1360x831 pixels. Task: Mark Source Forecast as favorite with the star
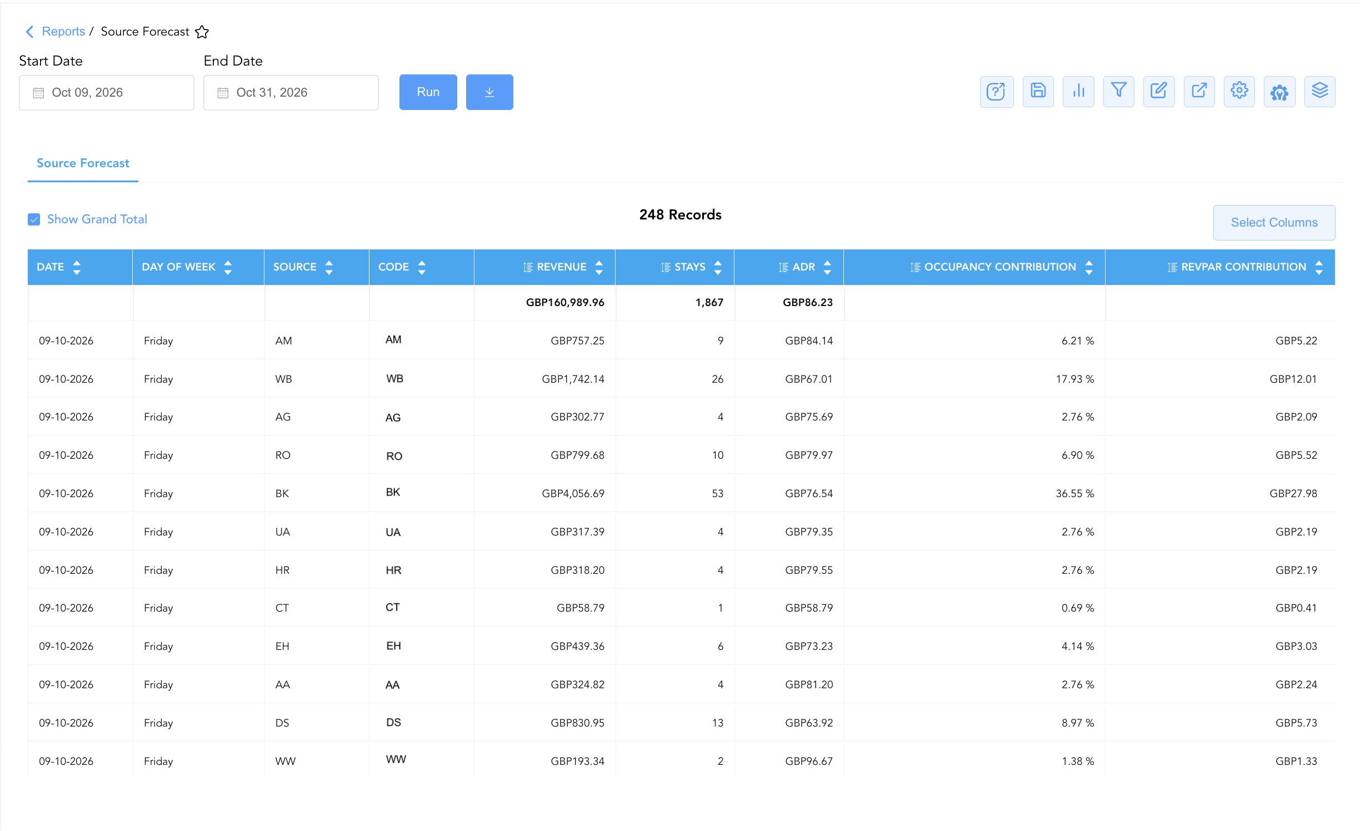point(202,32)
